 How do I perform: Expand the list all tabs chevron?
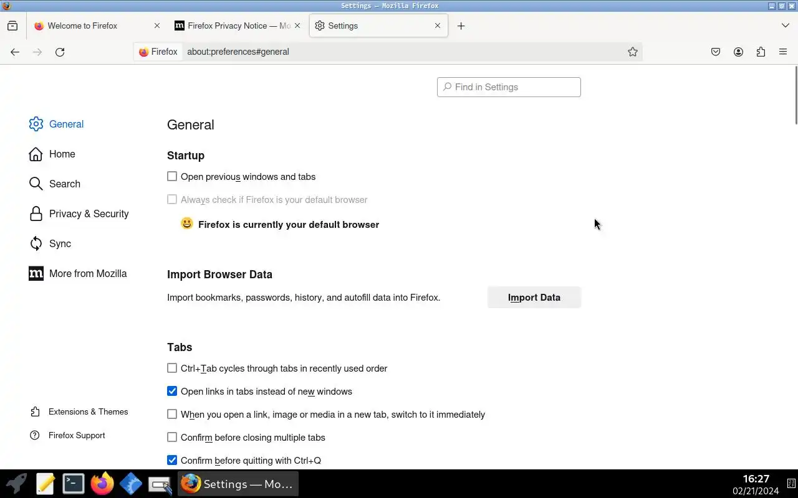[786, 26]
